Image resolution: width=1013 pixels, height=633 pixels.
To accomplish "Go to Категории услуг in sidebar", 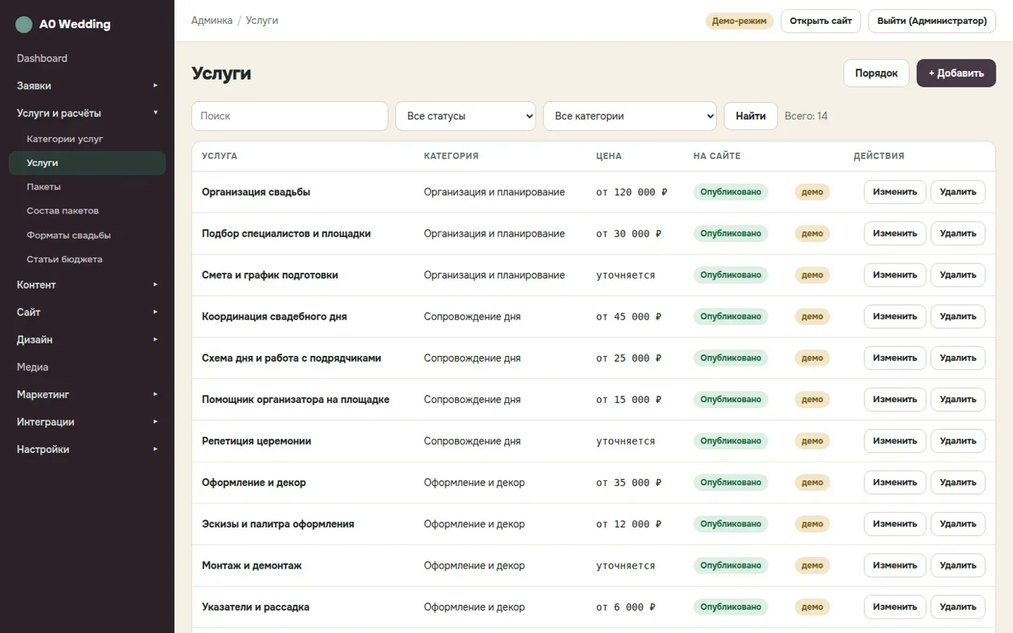I will [87, 139].
